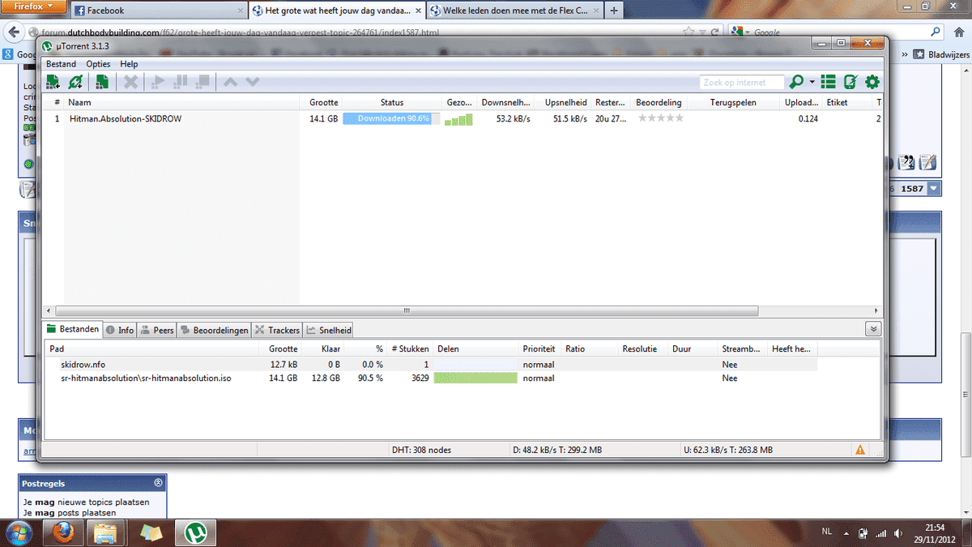
Task: Open search provider dropdown arrow
Action: click(x=812, y=83)
